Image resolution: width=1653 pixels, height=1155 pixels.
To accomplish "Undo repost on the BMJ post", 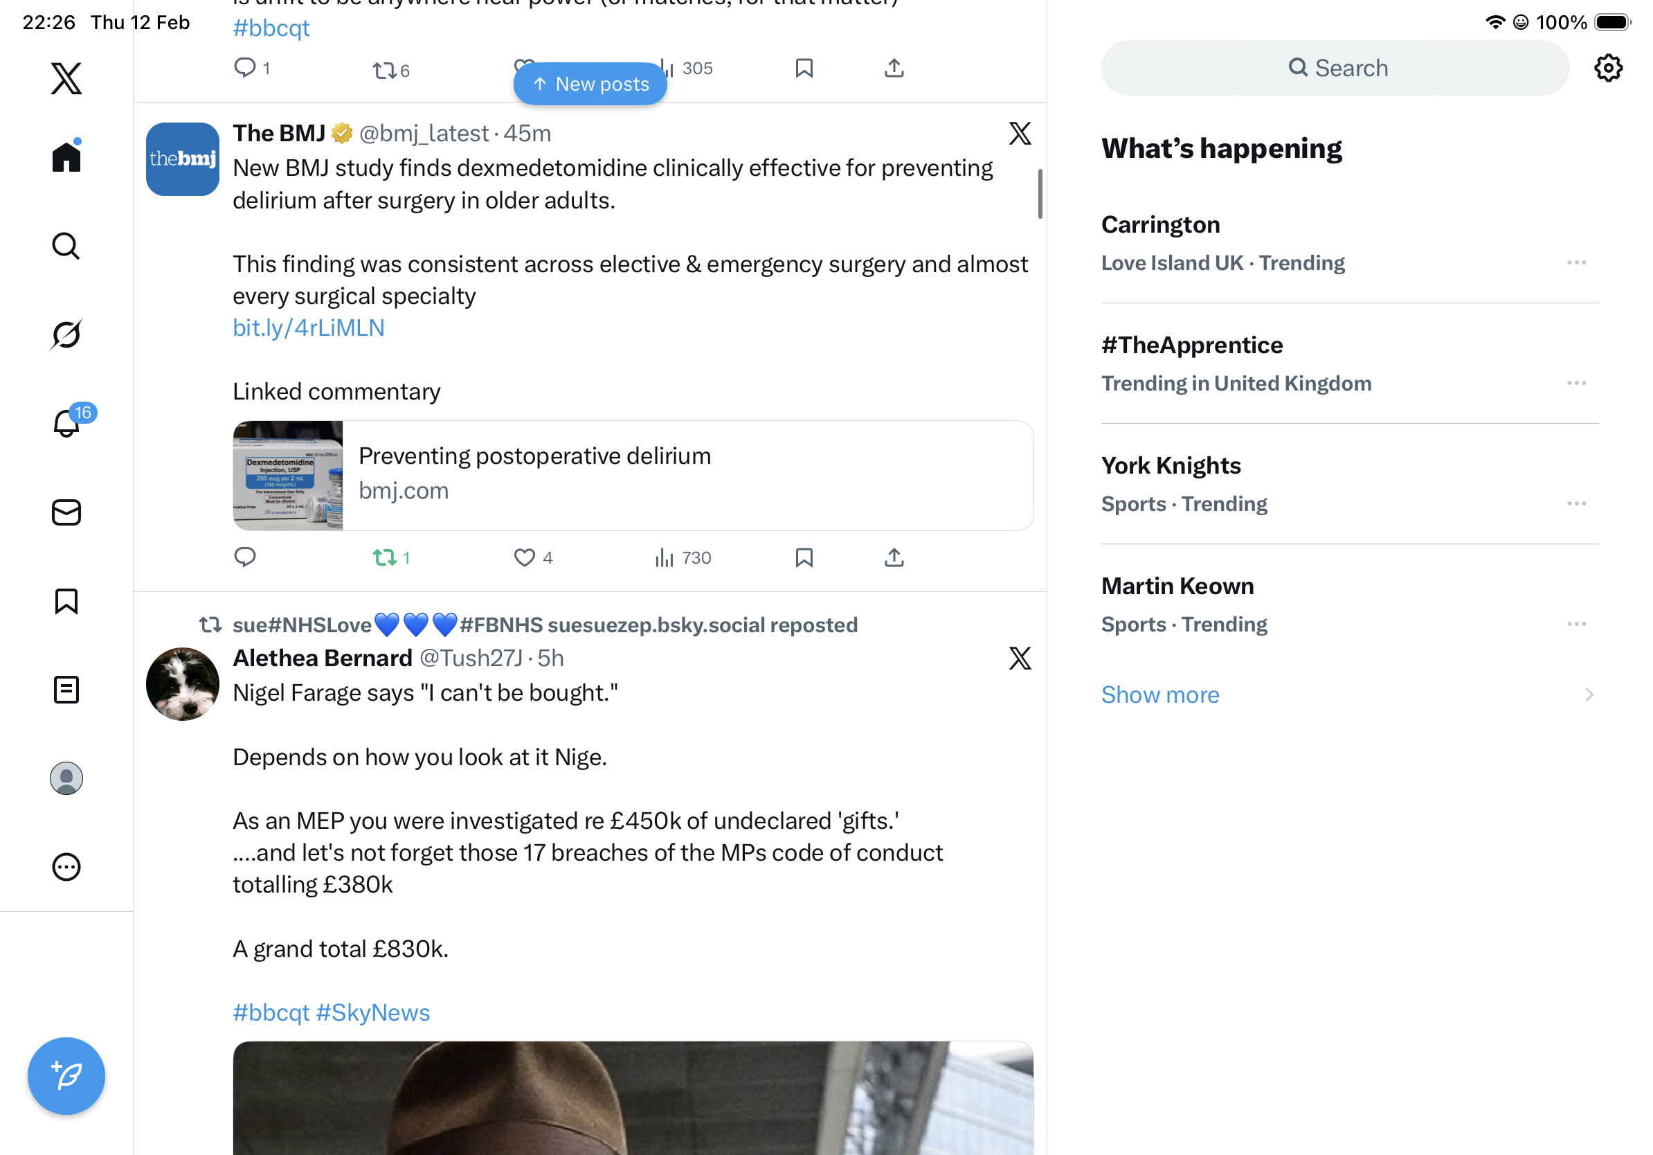I will point(385,558).
